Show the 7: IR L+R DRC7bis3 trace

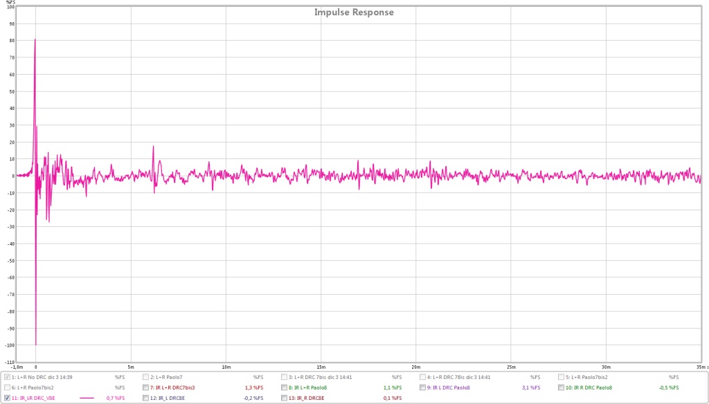tap(145, 387)
